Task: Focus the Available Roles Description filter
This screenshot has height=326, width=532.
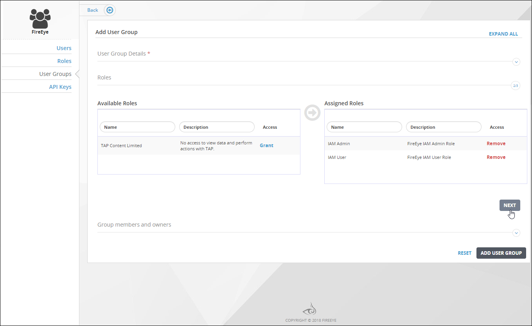Action: tap(217, 127)
